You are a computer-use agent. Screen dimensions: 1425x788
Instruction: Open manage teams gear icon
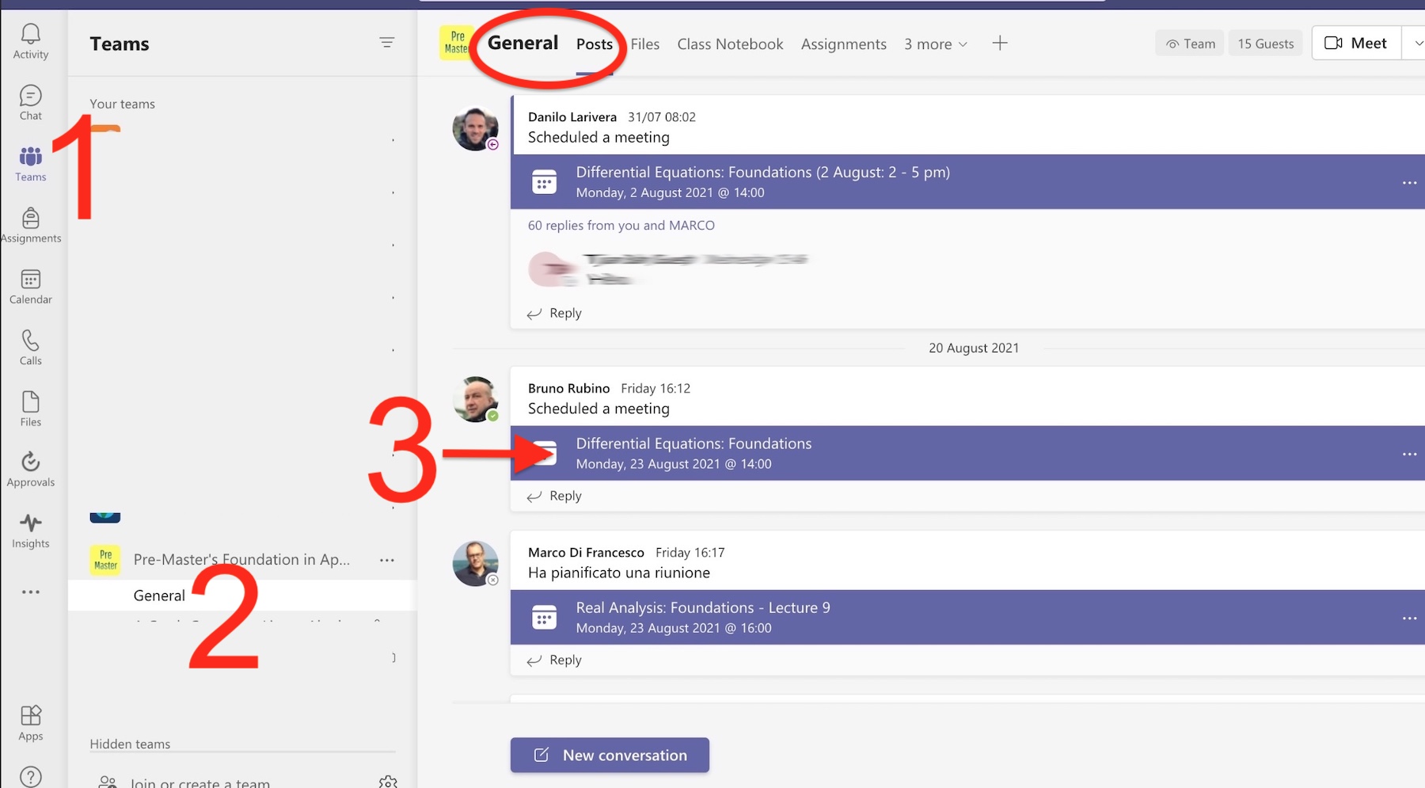pos(388,781)
